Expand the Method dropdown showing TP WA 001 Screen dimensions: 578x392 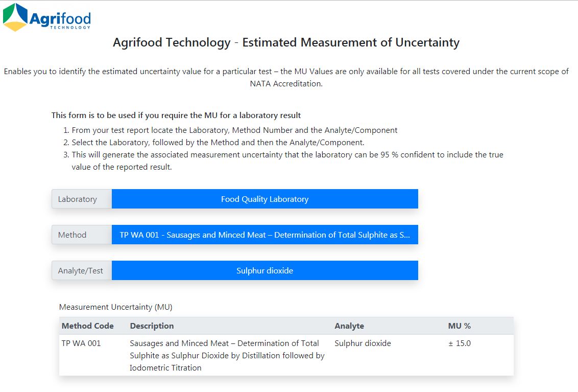[264, 235]
